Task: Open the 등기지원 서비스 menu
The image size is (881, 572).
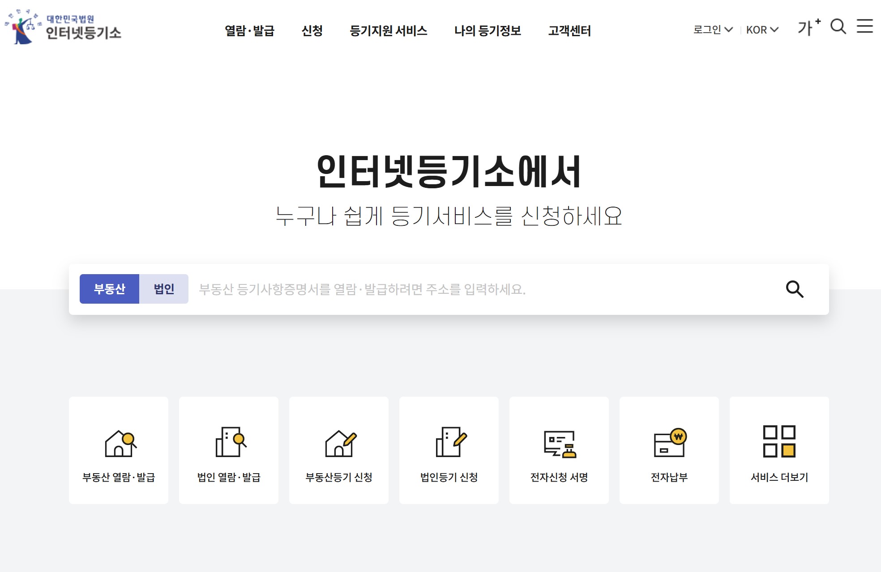Action: coord(388,31)
